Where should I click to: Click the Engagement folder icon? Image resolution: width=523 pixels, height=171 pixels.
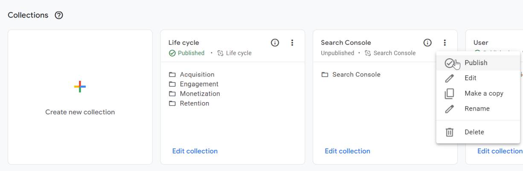click(x=172, y=84)
